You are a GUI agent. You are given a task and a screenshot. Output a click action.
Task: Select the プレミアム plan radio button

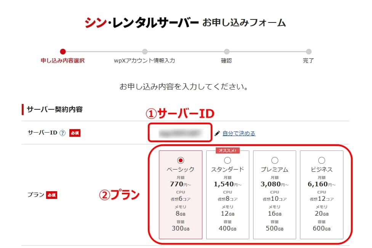275,160
